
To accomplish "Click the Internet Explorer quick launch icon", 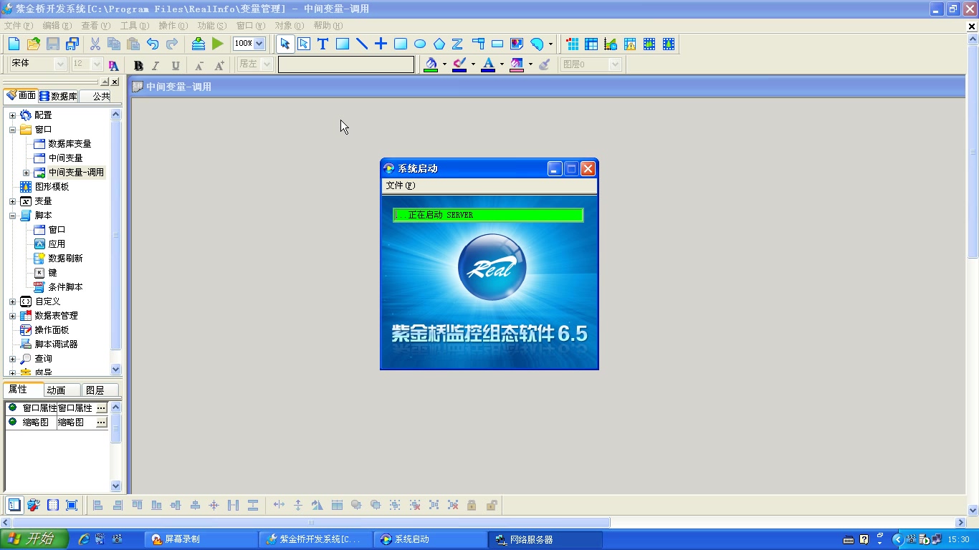I will tap(84, 539).
